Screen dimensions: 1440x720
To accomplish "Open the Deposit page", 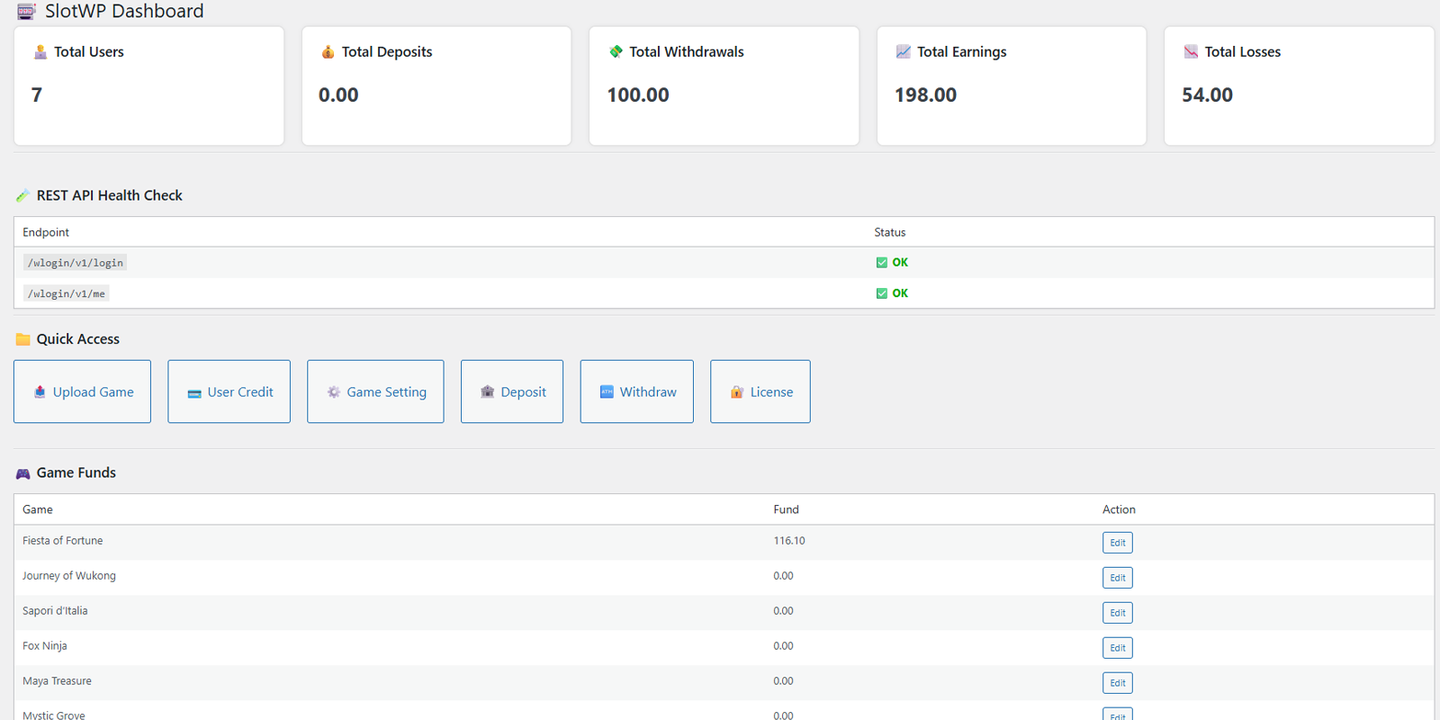I will (512, 391).
